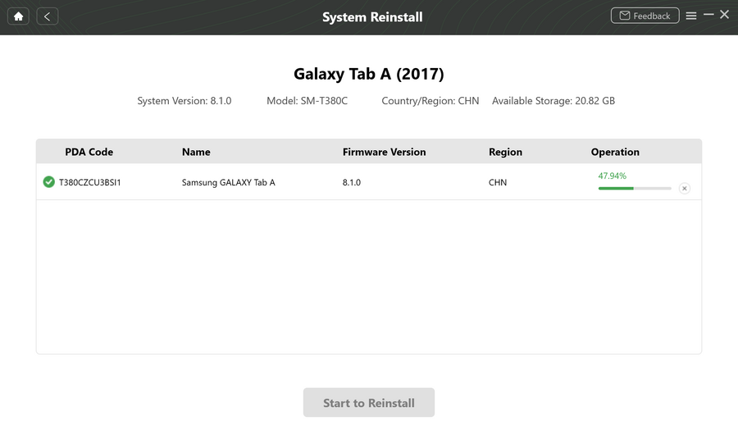Click the PDA Code column header
This screenshot has width=738, height=439.
point(89,152)
